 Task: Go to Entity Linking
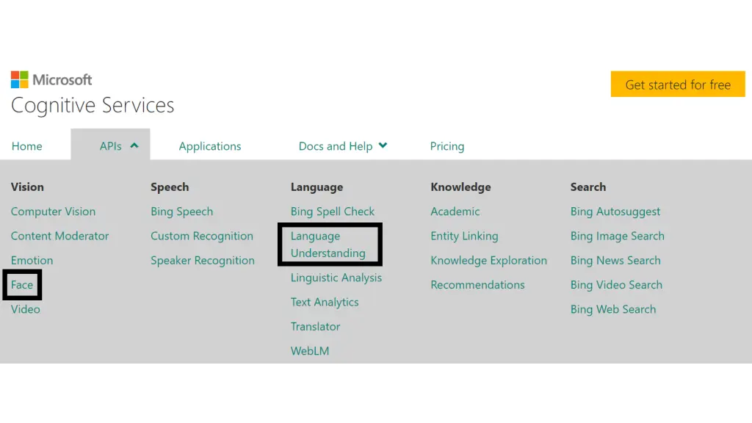pyautogui.click(x=464, y=236)
